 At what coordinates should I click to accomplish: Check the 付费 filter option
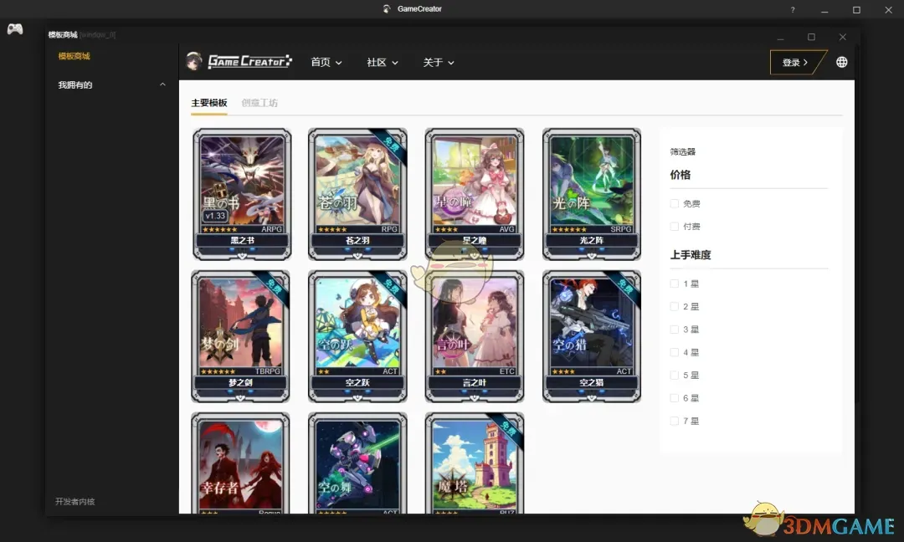(x=675, y=226)
